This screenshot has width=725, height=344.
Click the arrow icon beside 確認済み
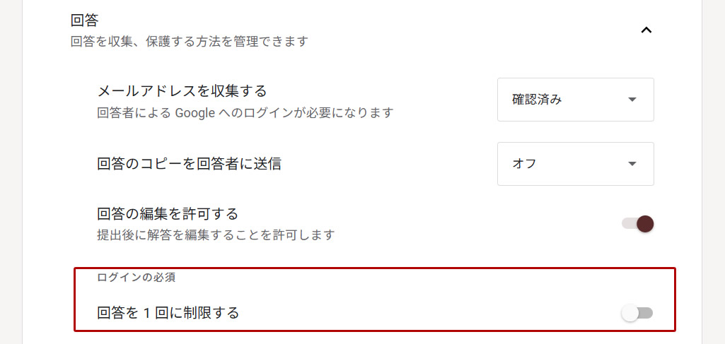pyautogui.click(x=632, y=100)
